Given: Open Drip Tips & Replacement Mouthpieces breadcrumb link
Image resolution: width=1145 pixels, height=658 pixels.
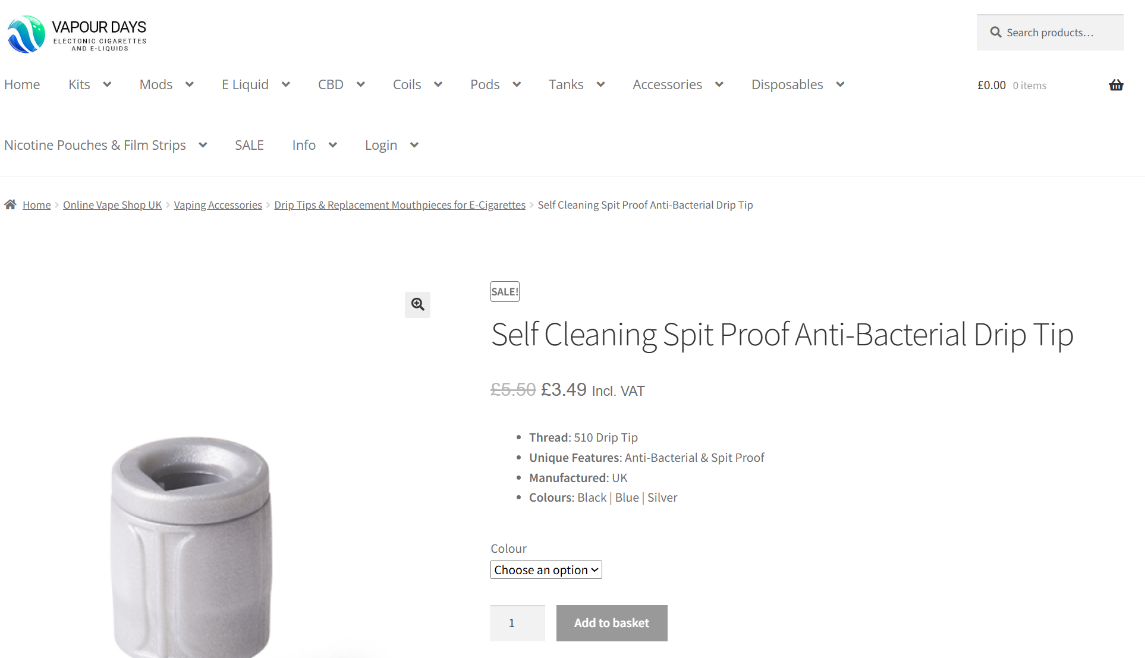Looking at the screenshot, I should coord(400,204).
